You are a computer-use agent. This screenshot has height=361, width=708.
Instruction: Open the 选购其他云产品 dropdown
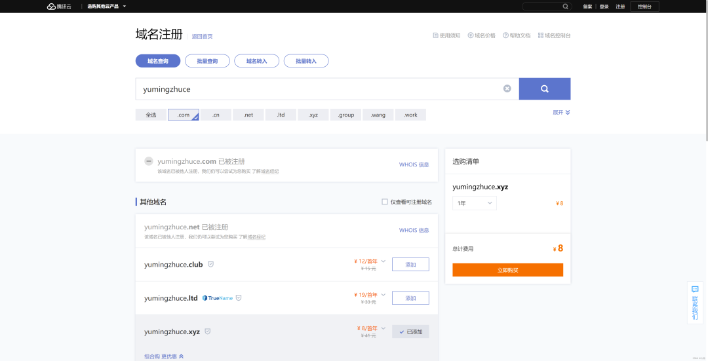[x=107, y=7]
